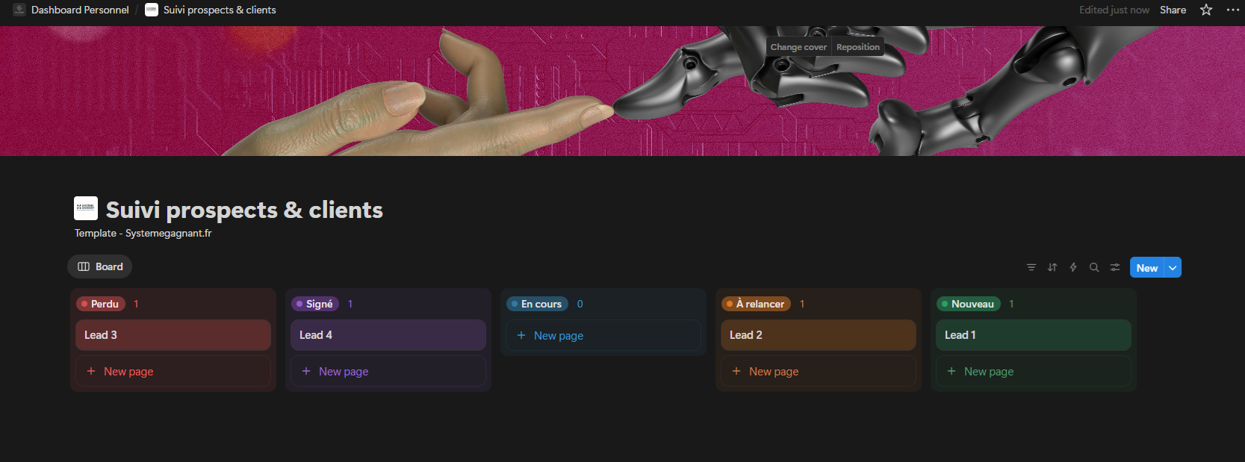This screenshot has width=1245, height=462.
Task: Click the Nouveau column count 1
Action: (x=1011, y=304)
